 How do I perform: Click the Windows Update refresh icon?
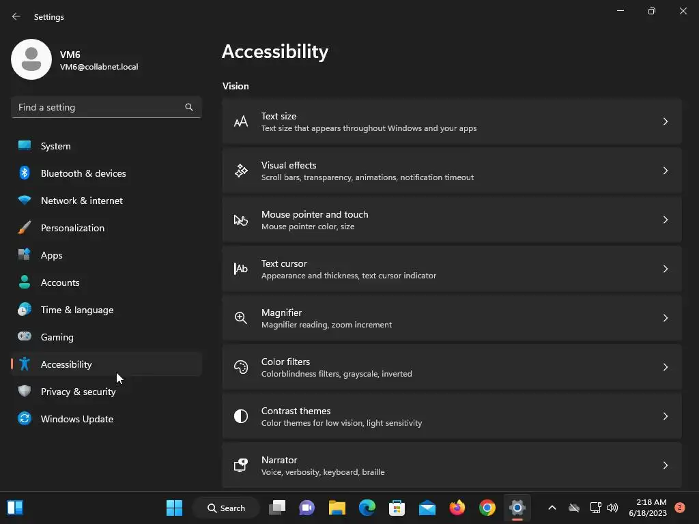click(x=25, y=418)
